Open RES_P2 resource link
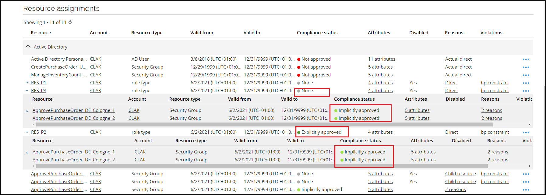The width and height of the screenshot is (546, 195). (39, 132)
